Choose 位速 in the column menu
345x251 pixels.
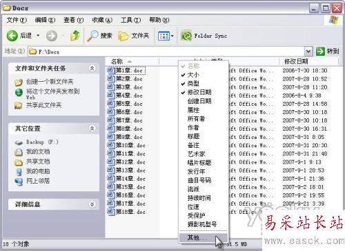coord(204,207)
